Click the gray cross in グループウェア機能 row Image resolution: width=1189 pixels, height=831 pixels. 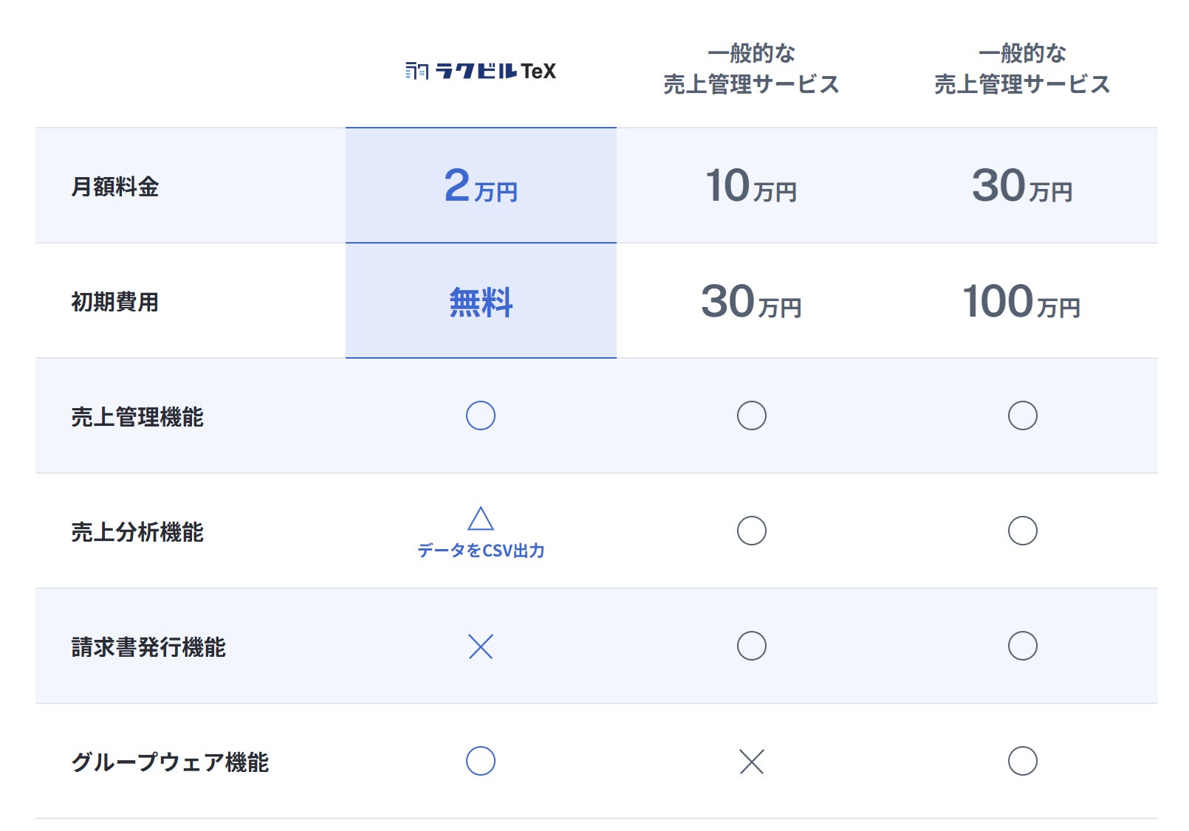coord(752,761)
